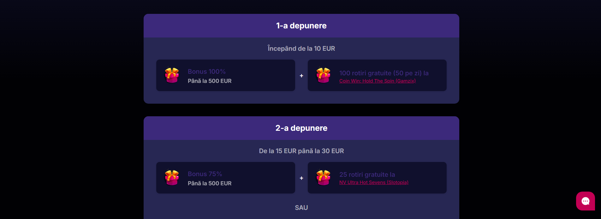The image size is (601, 219).
Task: Click the 25 rotiri gratuite offer card
Action: tap(377, 177)
